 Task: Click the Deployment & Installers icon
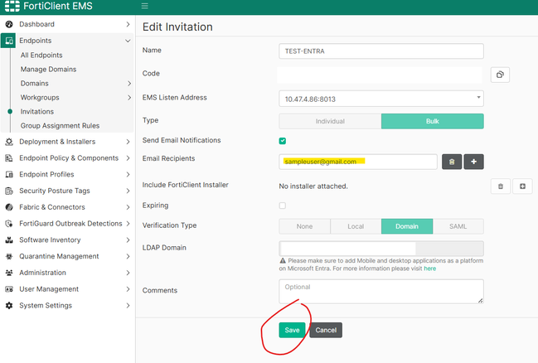(9, 142)
